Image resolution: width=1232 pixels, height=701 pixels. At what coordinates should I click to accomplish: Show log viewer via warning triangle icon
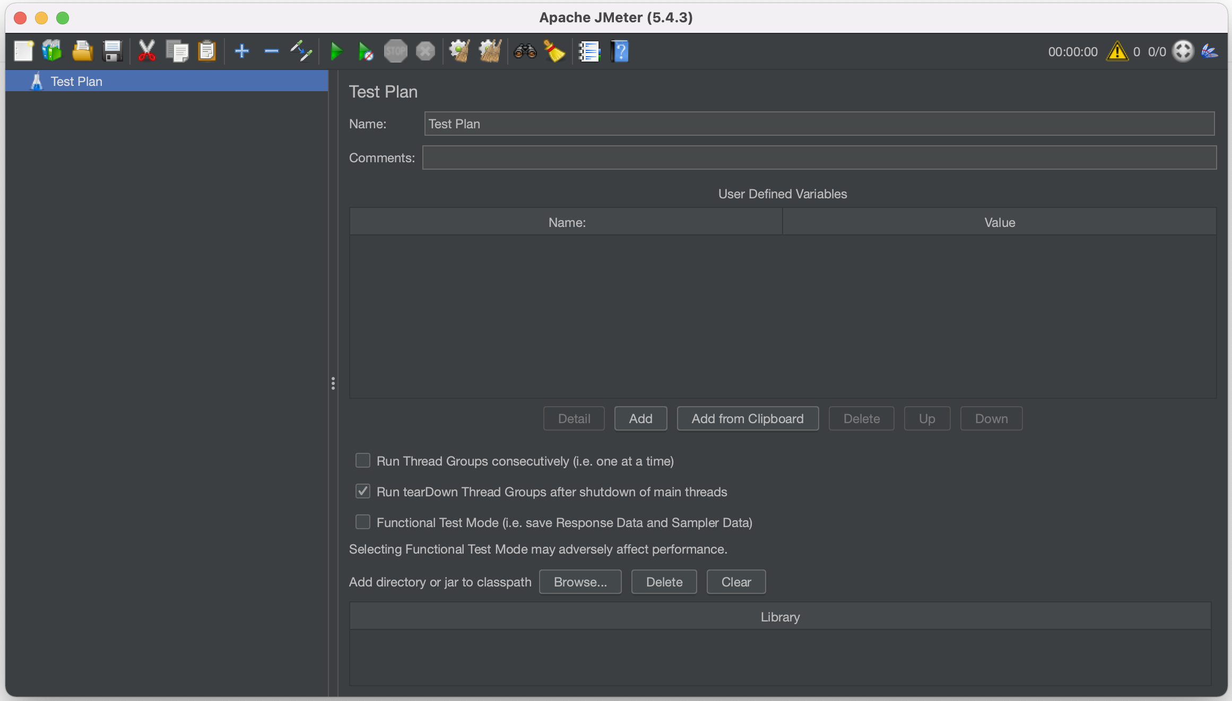point(1117,51)
